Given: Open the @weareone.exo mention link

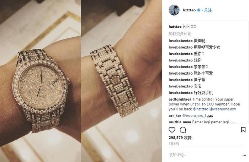Looking at the screenshot, I should click(223, 109).
